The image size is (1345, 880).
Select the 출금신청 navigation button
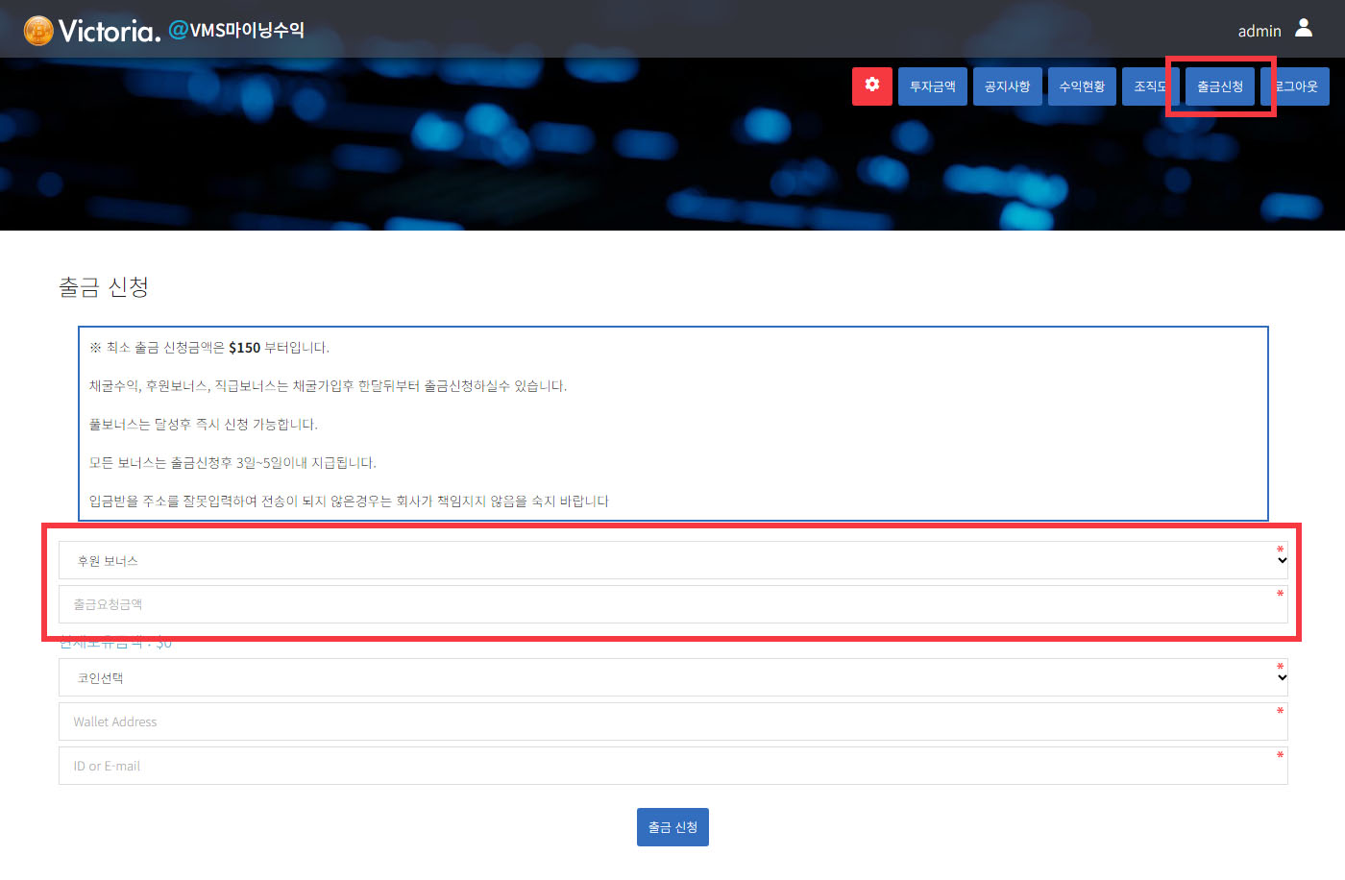1220,86
